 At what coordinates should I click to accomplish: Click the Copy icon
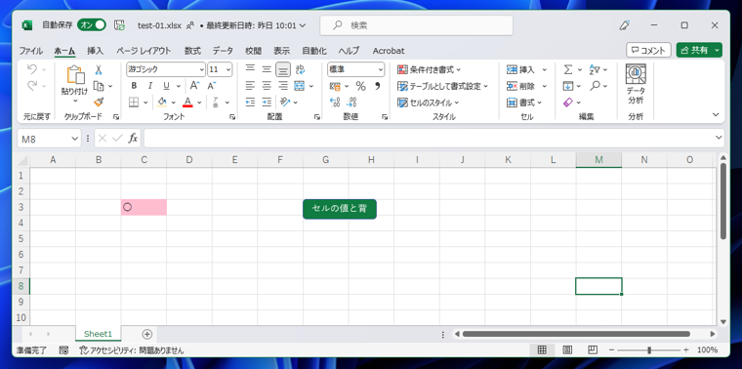click(99, 86)
